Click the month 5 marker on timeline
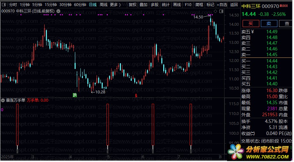 coord(108,157)
